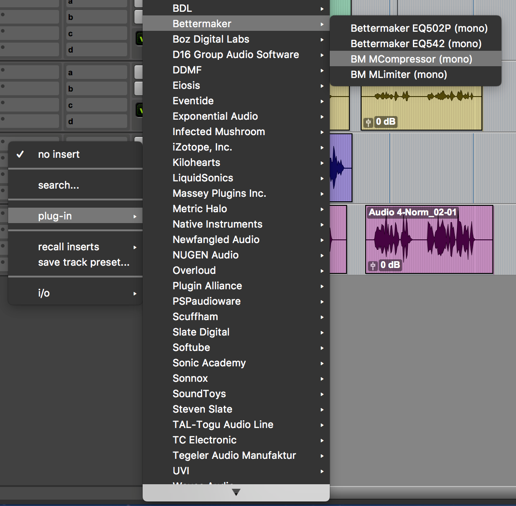Insert Bettermaker EQ542 (mono)
Image resolution: width=516 pixels, height=506 pixels.
tap(416, 44)
